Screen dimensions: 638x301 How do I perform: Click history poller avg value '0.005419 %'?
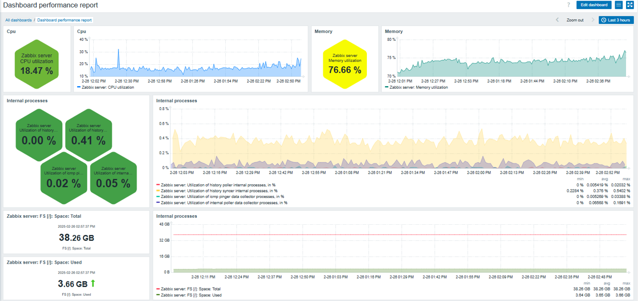598,185
